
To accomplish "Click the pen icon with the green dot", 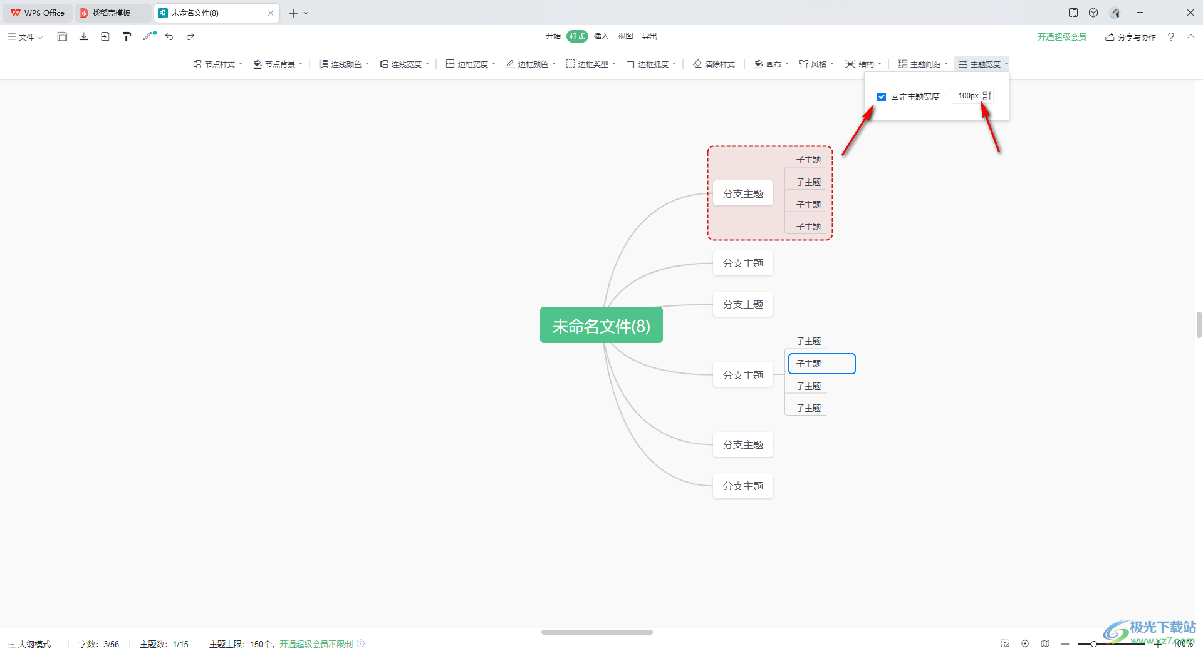I will (149, 36).
